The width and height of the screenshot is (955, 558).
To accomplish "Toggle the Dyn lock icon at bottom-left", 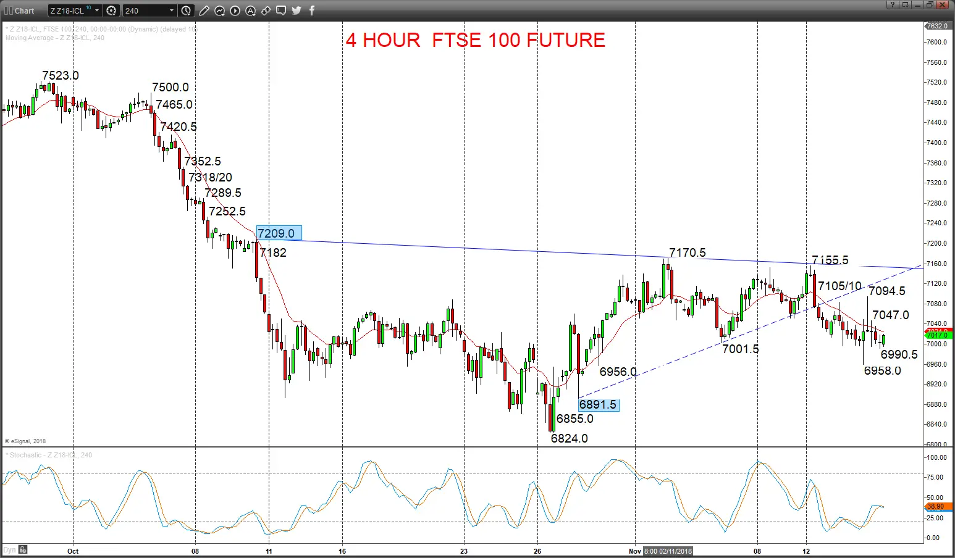I will 23,549.
